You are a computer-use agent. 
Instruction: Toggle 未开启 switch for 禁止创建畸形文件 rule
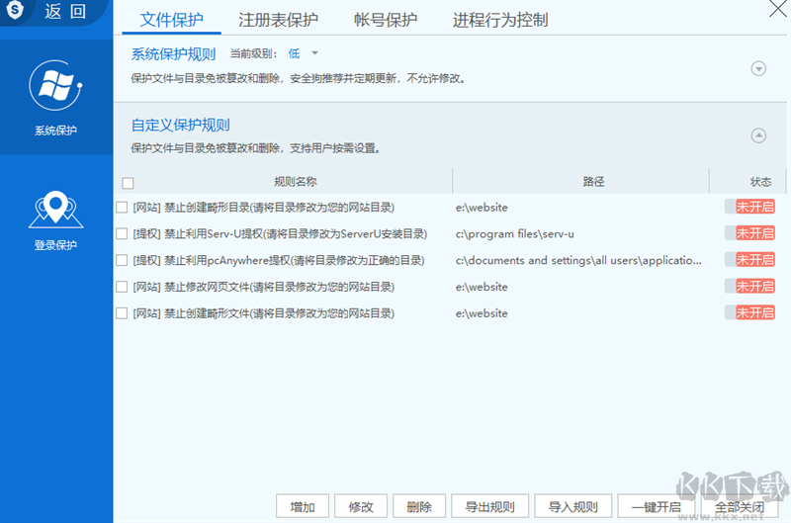click(749, 312)
